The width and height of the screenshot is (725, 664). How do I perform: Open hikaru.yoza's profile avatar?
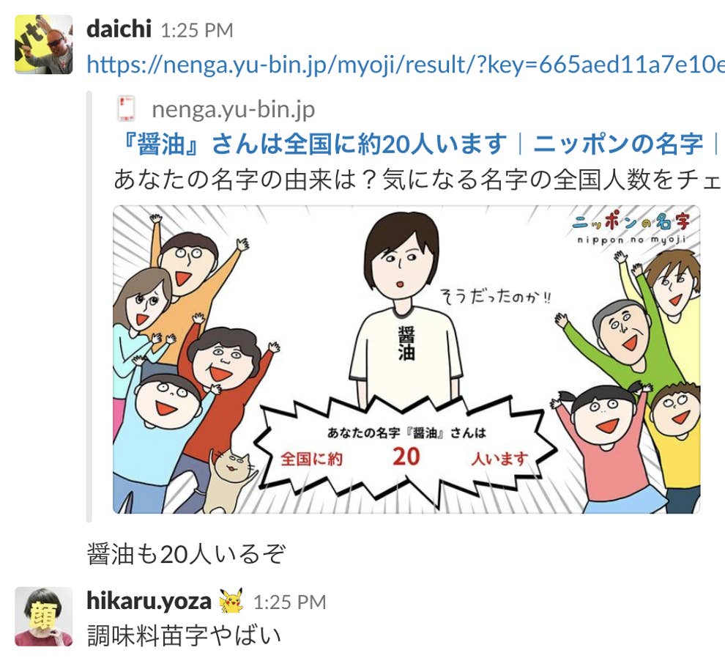pos(44,616)
